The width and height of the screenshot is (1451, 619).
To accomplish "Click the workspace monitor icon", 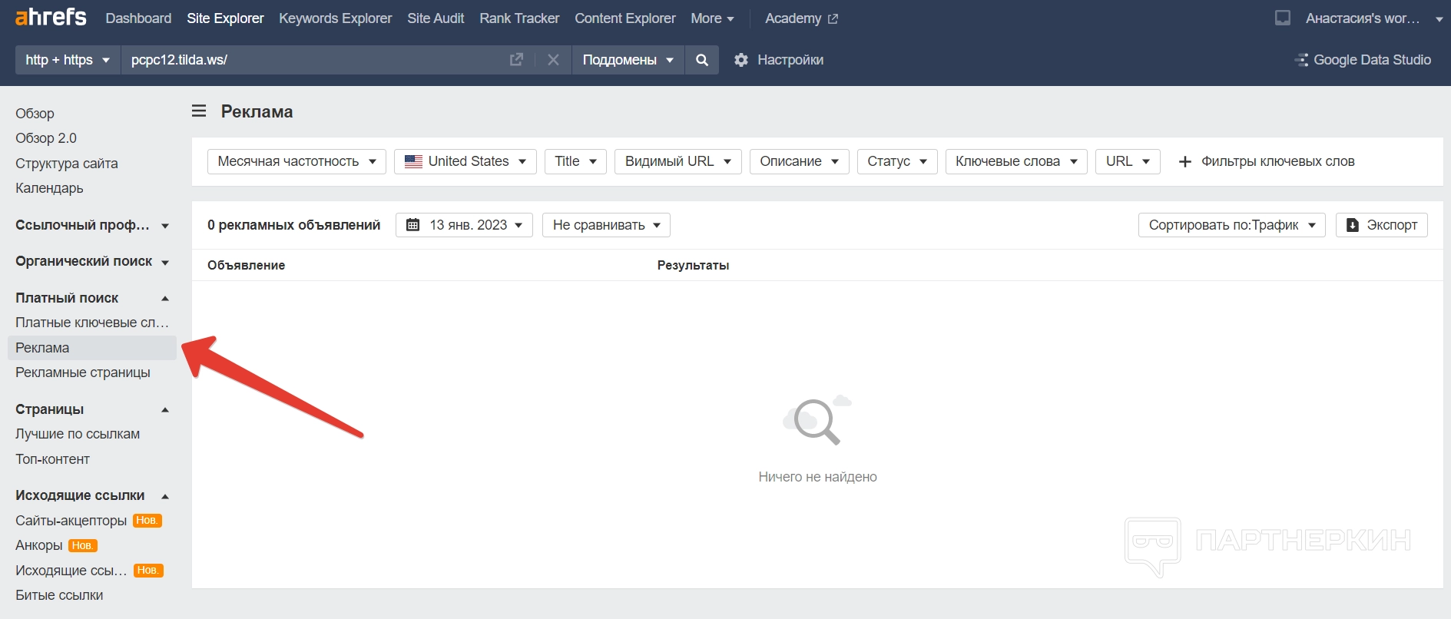I will [x=1282, y=18].
